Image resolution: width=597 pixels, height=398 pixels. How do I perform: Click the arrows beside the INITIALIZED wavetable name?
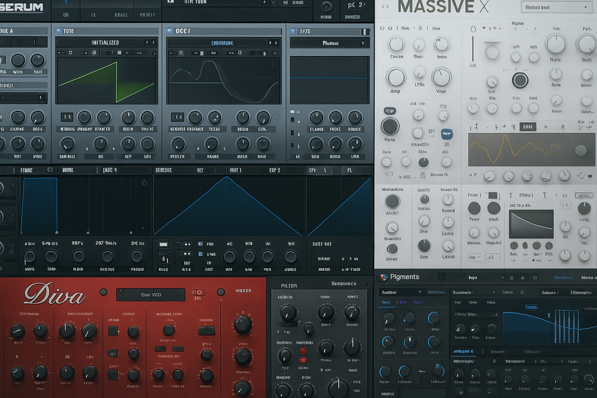coord(150,43)
